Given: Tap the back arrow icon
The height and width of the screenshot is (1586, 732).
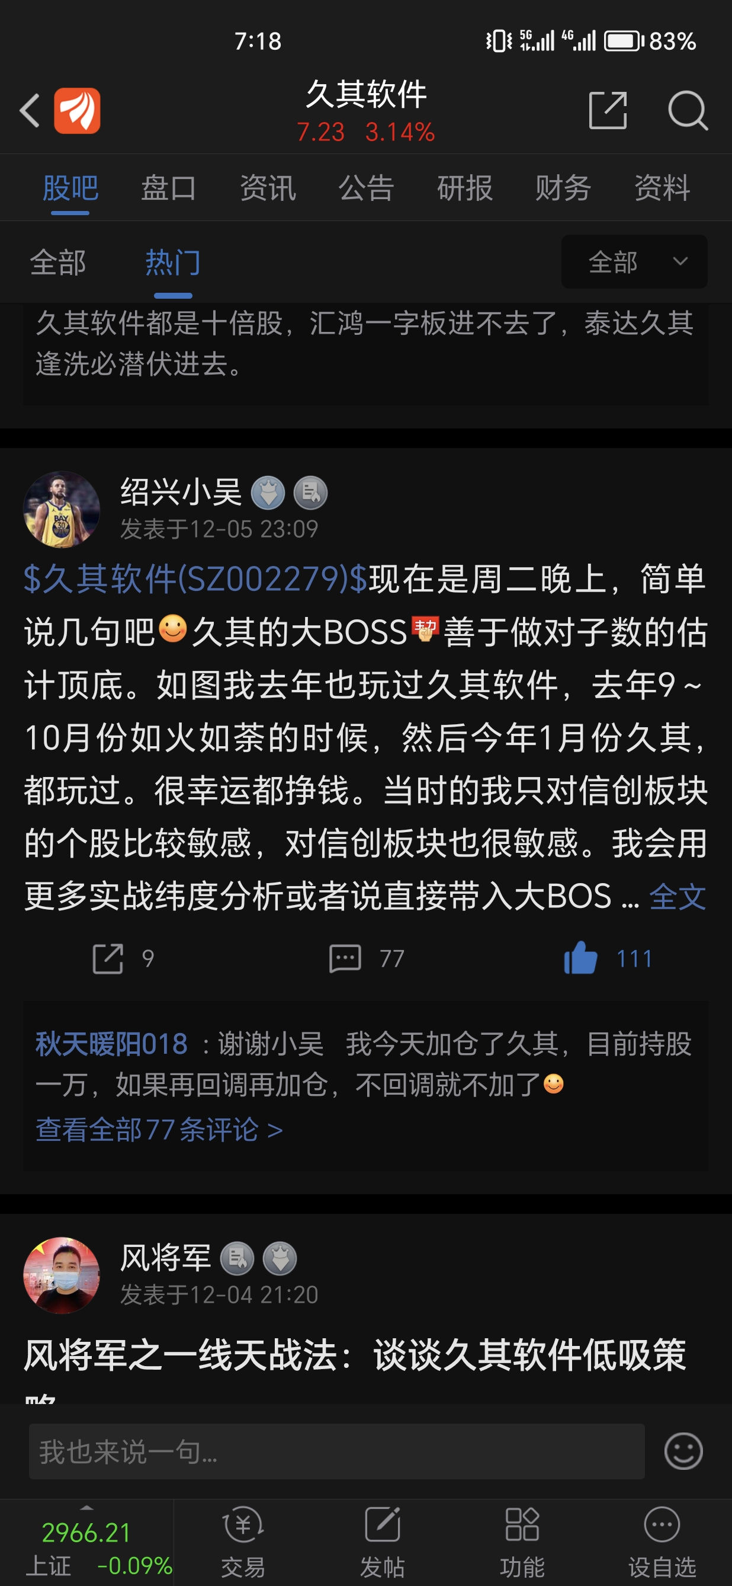Looking at the screenshot, I should point(30,111).
